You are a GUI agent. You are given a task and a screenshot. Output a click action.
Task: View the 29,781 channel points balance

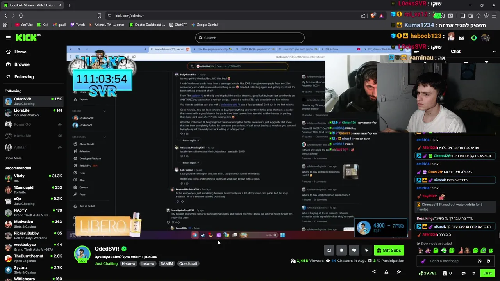point(427,273)
